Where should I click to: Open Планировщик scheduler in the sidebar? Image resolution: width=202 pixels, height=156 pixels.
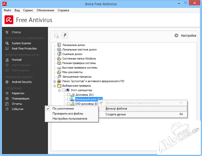coord(21,98)
